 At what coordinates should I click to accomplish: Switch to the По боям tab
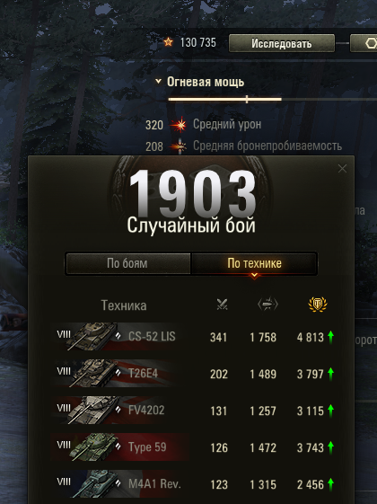click(127, 263)
